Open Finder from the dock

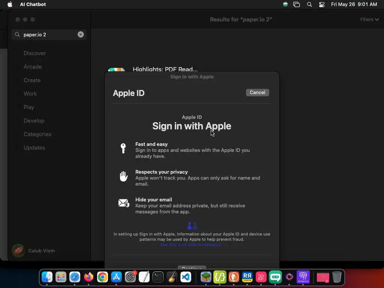click(47, 277)
